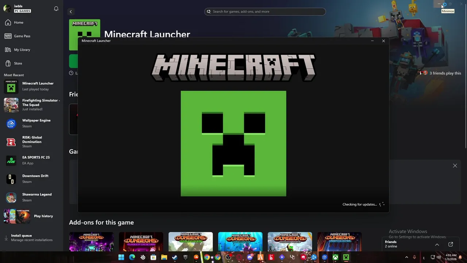
Task: Open Flames of the Nether add-on thumbnail
Action: [x=141, y=241]
